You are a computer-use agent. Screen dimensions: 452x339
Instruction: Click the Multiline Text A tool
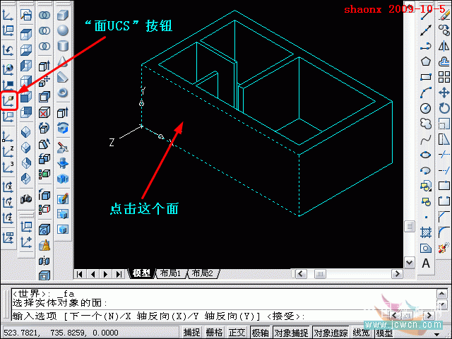pyautogui.click(x=426, y=263)
